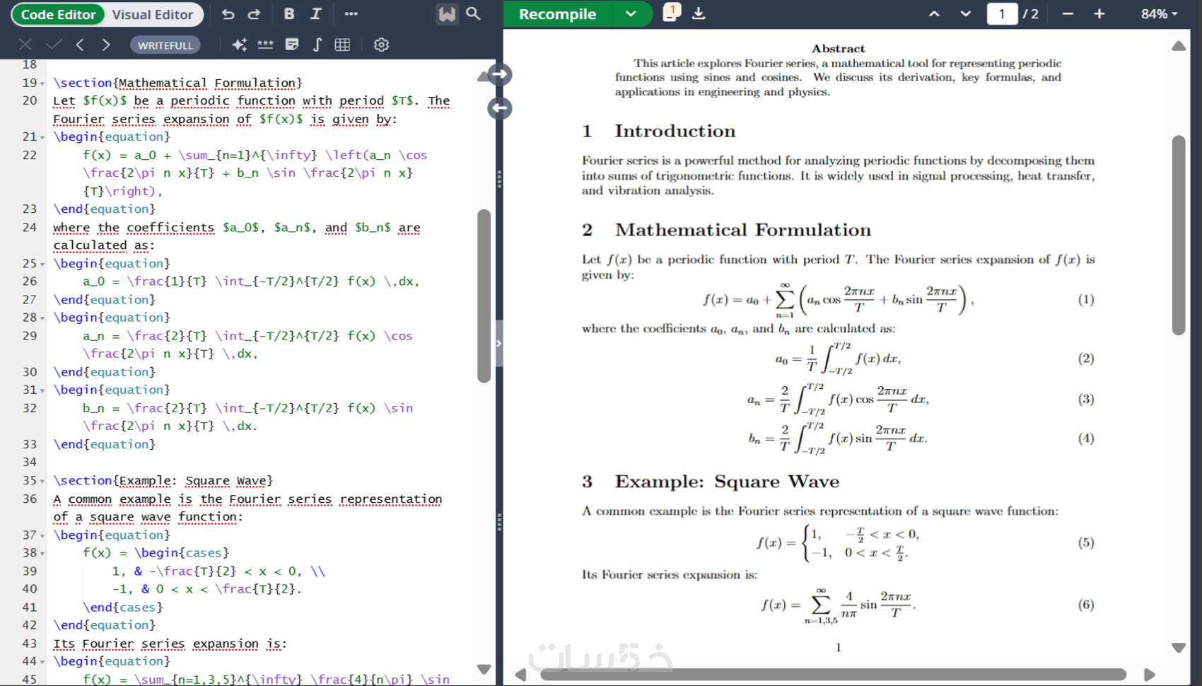Click the PDF preview horizontal scrollbar
The image size is (1202, 686).
833,675
